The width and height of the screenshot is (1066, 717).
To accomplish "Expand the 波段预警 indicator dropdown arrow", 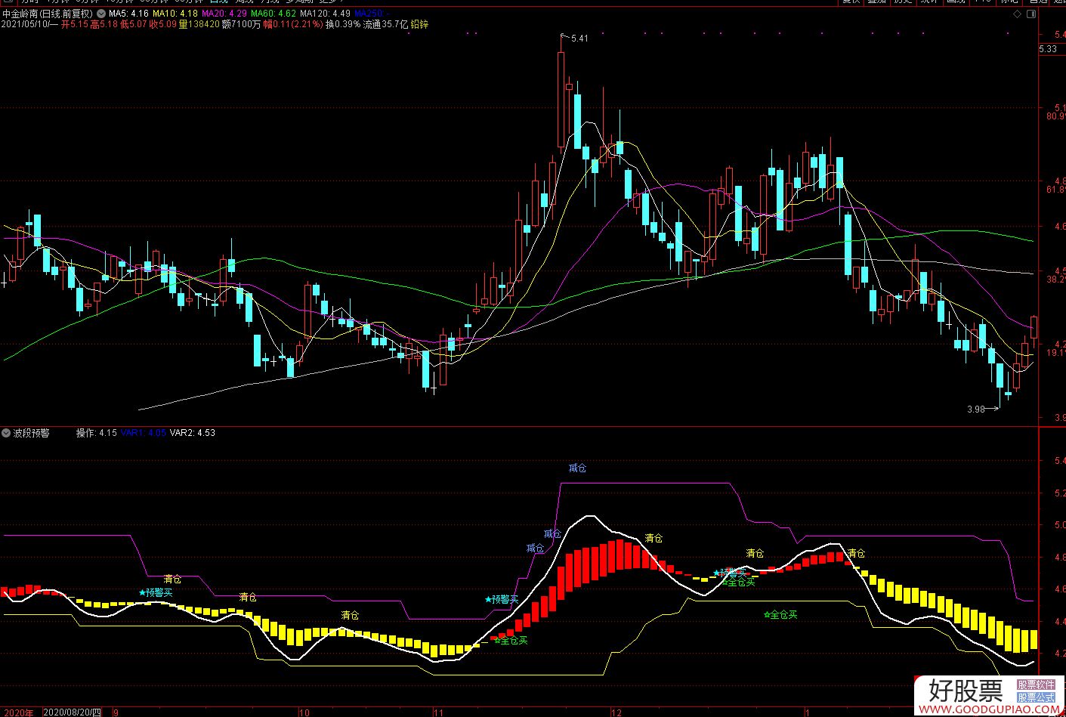I will pos(6,433).
